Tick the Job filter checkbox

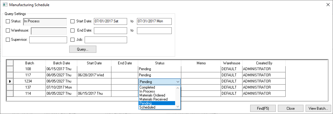tap(73, 40)
